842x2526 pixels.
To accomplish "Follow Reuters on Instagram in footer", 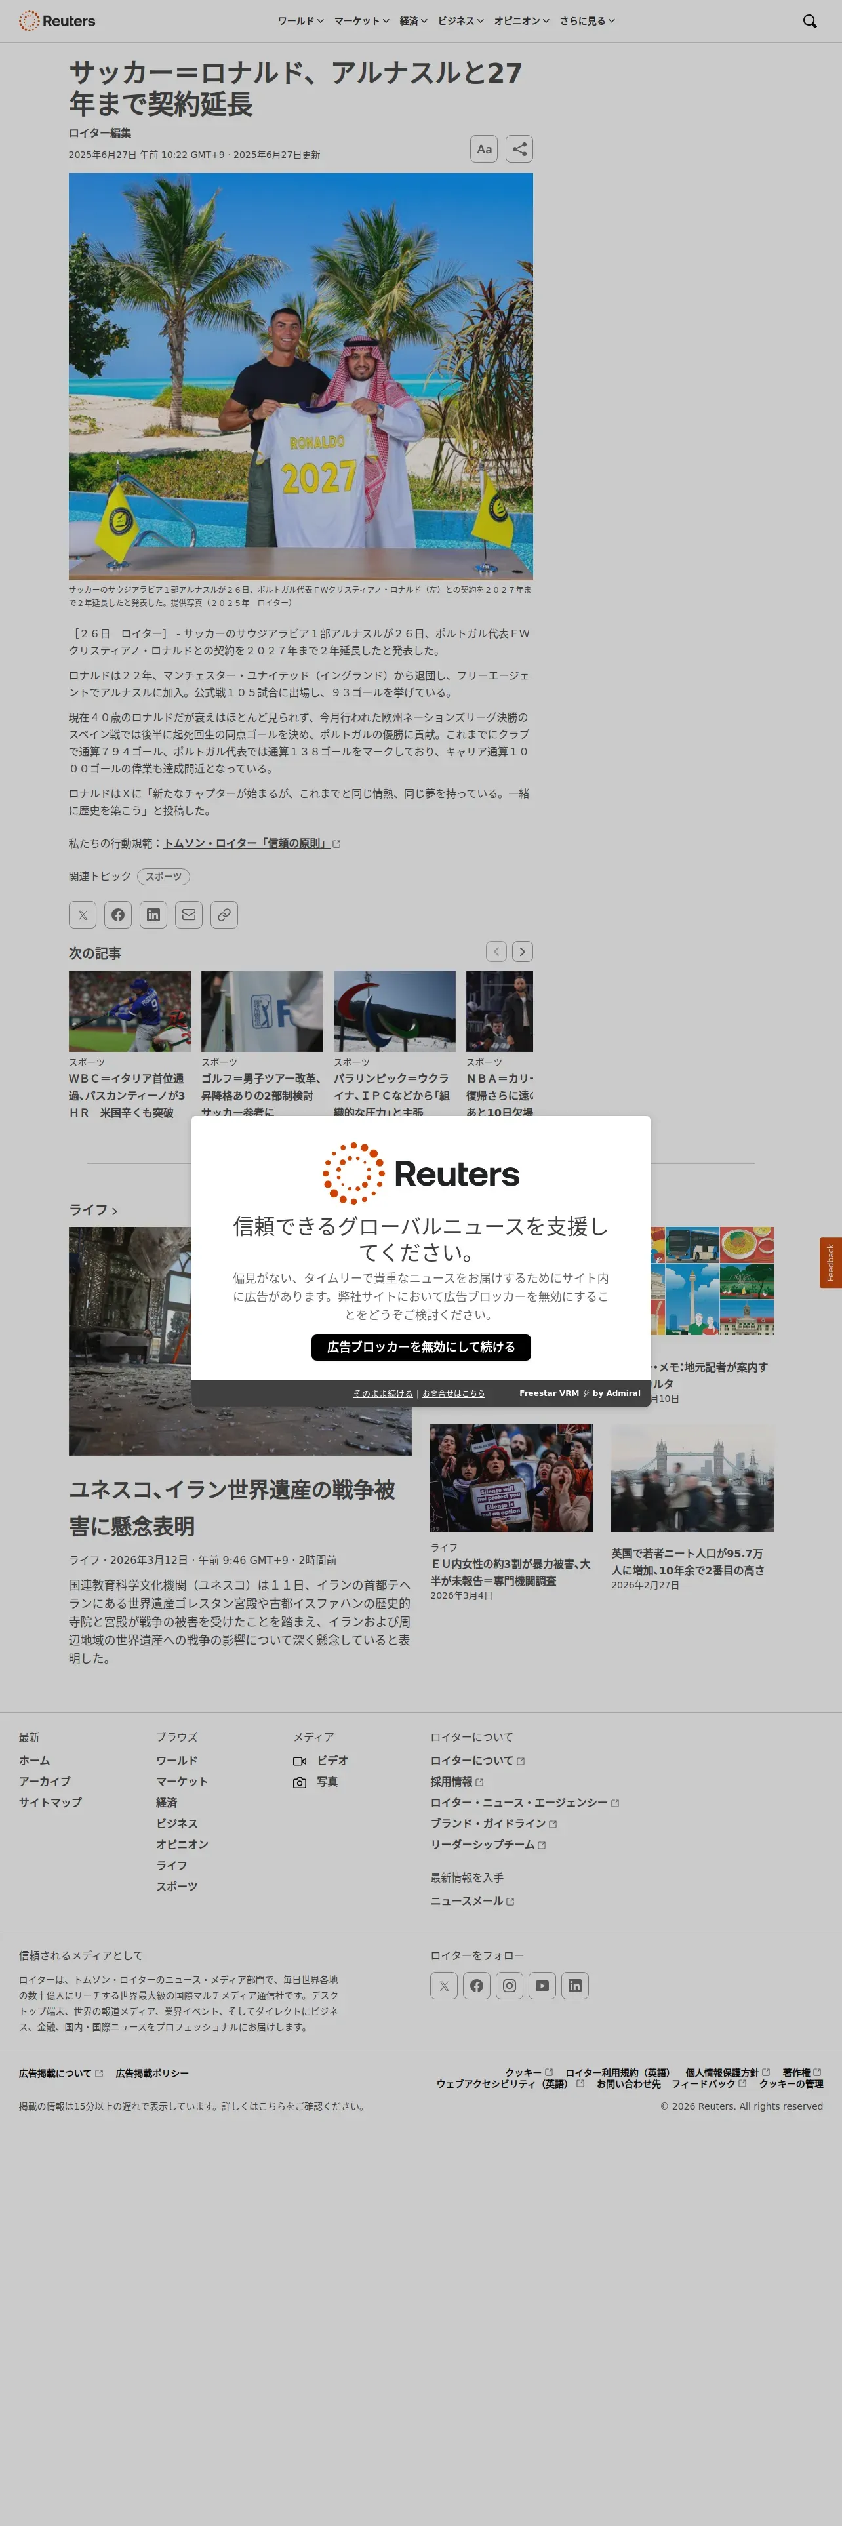I will (510, 1986).
